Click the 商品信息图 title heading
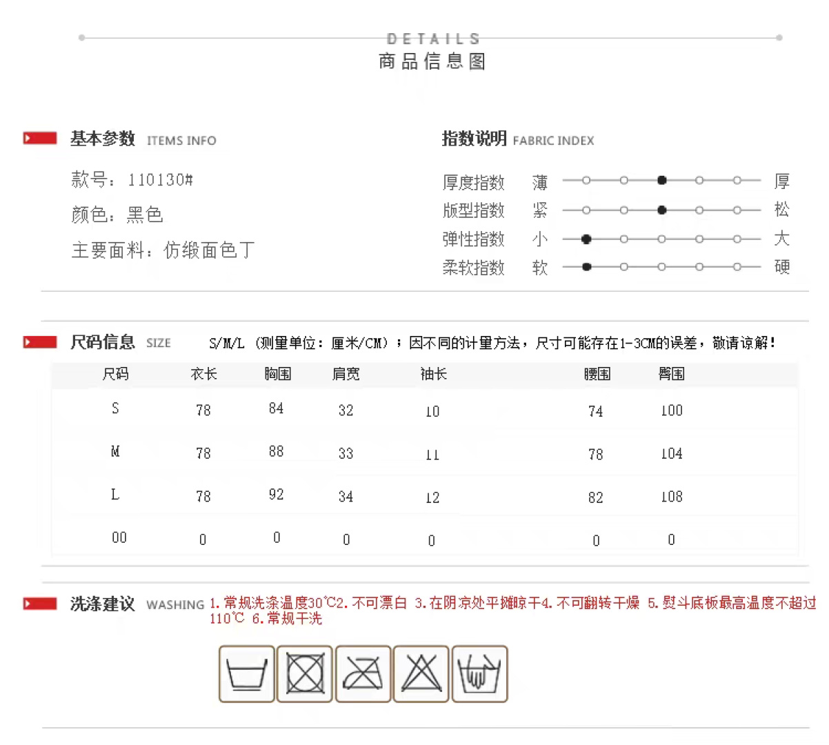This screenshot has height=745, width=829. pyautogui.click(x=432, y=61)
